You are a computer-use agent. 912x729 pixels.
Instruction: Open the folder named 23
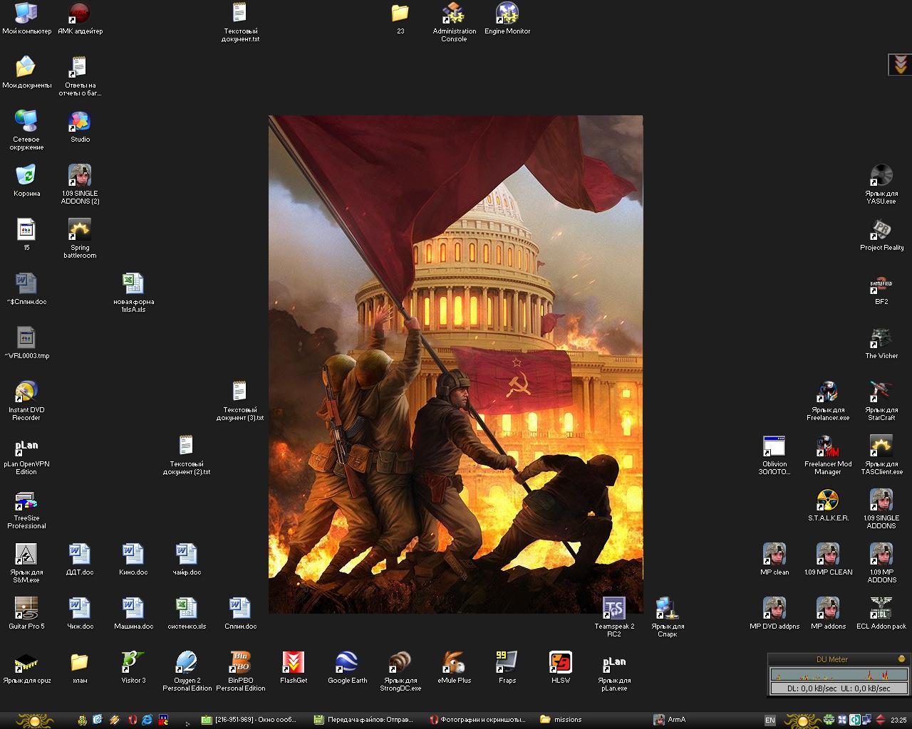[x=400, y=20]
